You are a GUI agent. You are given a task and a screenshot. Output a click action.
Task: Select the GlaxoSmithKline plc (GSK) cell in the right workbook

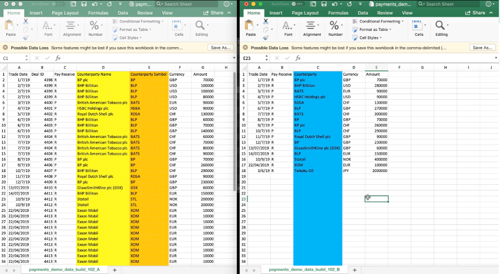[x=317, y=148]
